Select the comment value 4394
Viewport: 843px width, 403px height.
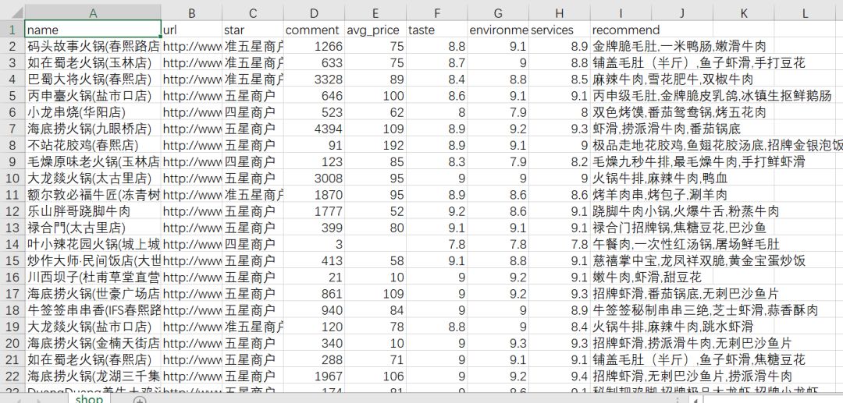[x=315, y=129]
